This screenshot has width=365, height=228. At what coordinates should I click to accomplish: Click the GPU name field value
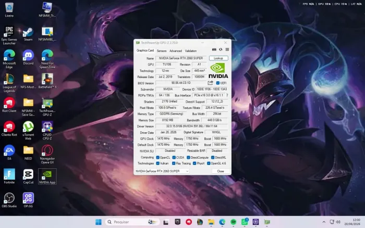181,58
